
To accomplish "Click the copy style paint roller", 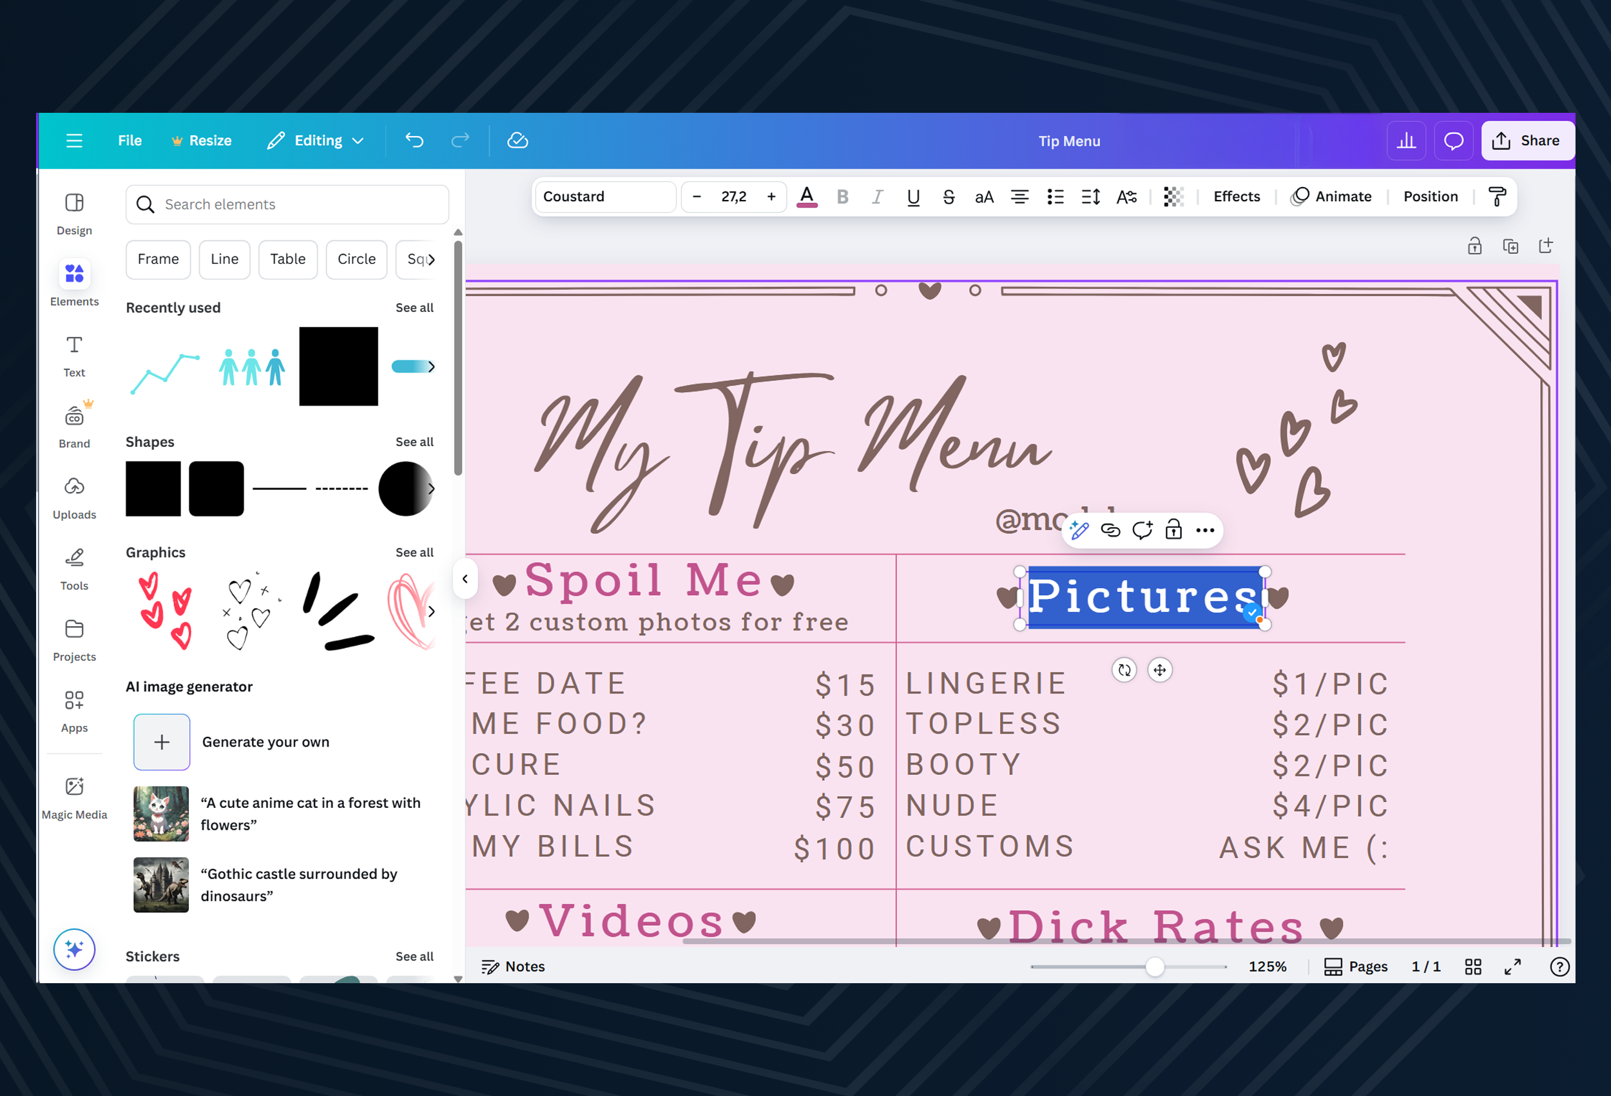I will [x=1498, y=197].
